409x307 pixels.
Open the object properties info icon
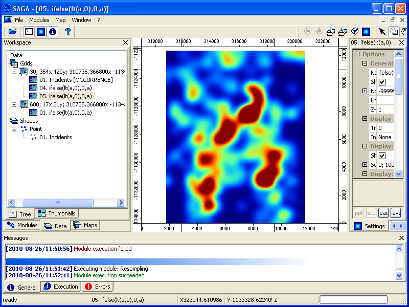pyautogui.click(x=53, y=31)
